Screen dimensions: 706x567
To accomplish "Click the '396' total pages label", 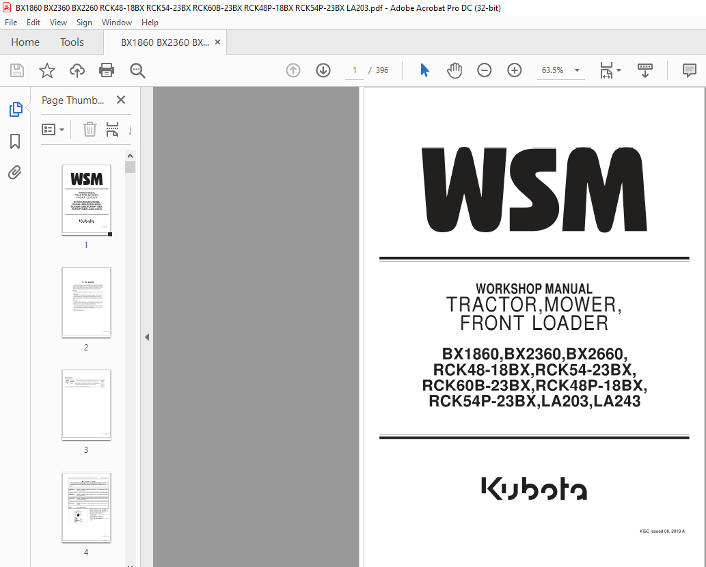I will pyautogui.click(x=382, y=70).
